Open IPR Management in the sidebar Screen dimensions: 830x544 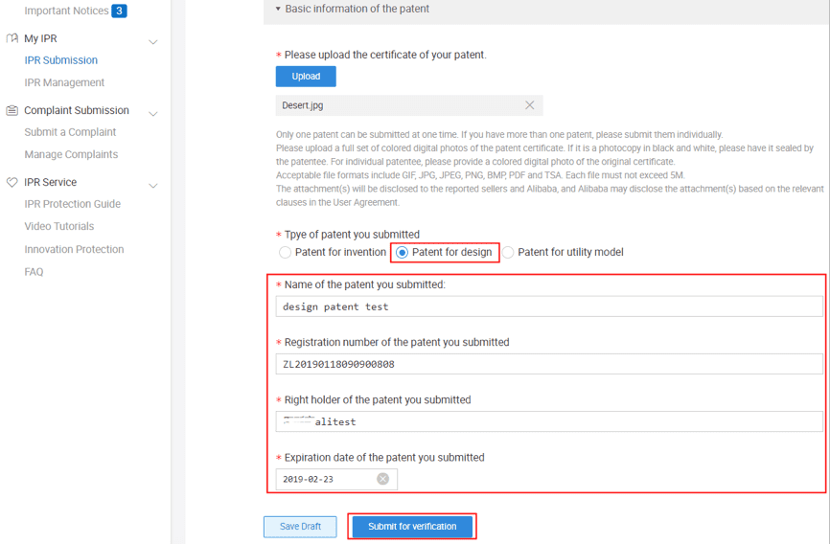pyautogui.click(x=64, y=82)
